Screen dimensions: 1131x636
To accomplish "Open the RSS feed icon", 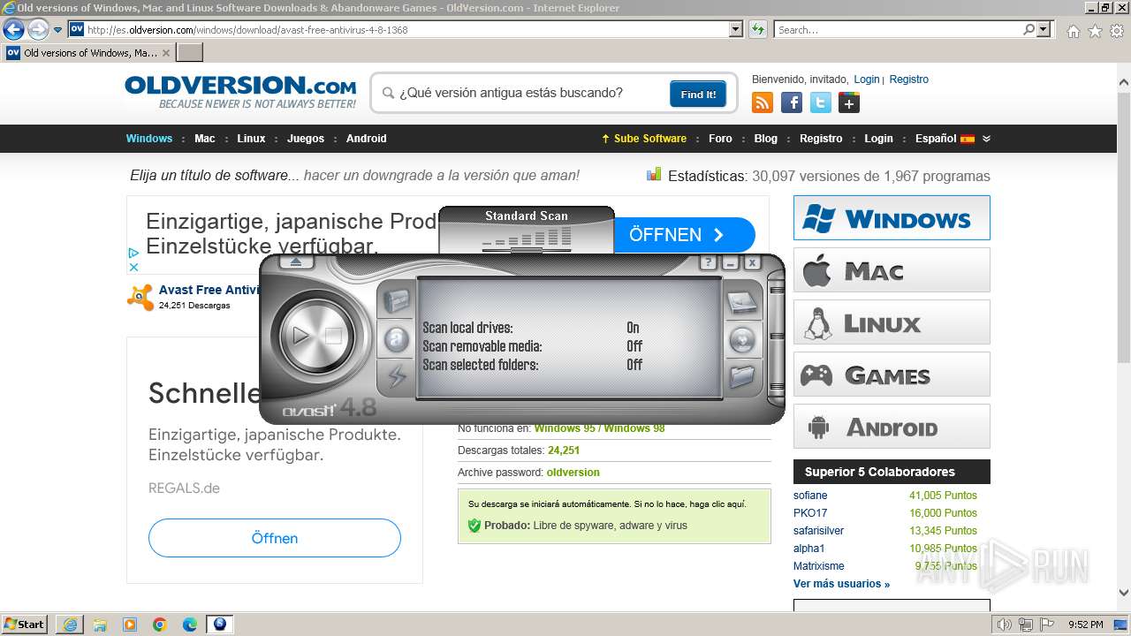I will click(763, 102).
